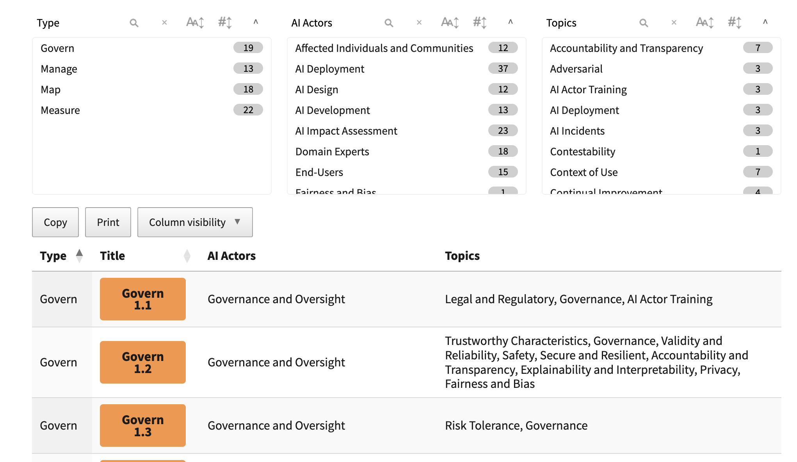797x462 pixels.
Task: Select Context of Use topic filter
Action: coord(661,172)
